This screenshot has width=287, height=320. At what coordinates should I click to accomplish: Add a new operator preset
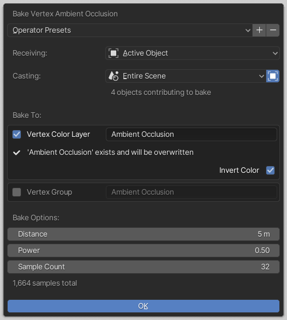pos(259,30)
